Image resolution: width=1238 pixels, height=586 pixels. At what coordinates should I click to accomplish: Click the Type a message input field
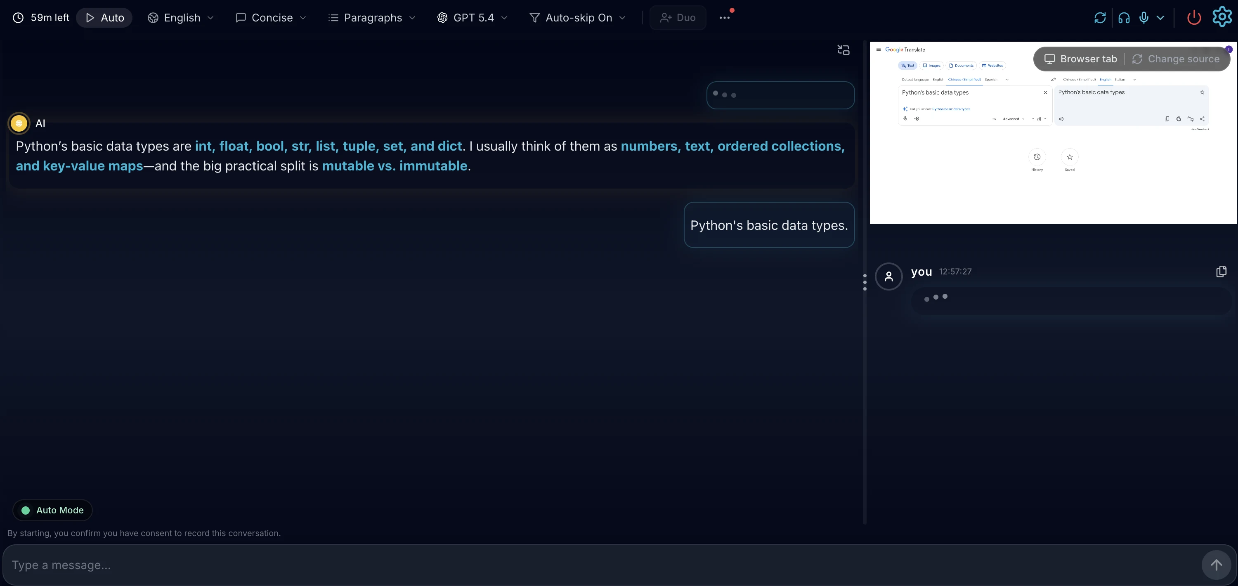point(601,565)
